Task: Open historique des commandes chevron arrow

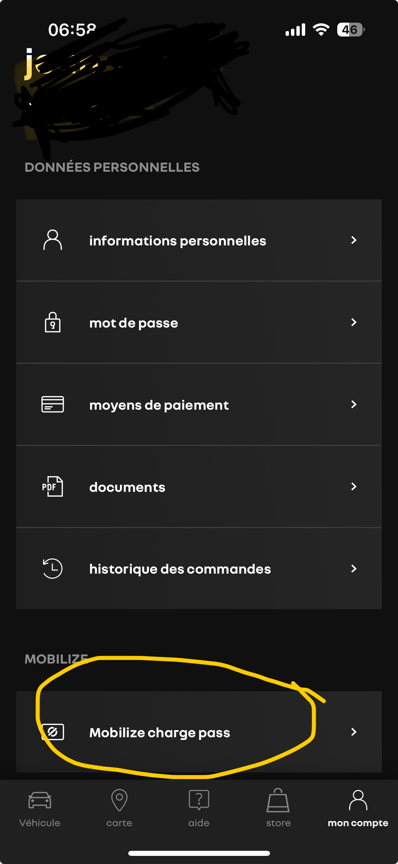Action: [354, 569]
